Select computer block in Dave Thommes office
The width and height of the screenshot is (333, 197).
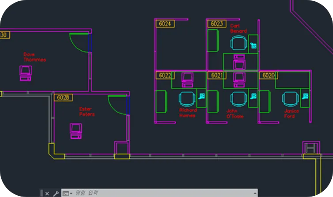click(26, 73)
